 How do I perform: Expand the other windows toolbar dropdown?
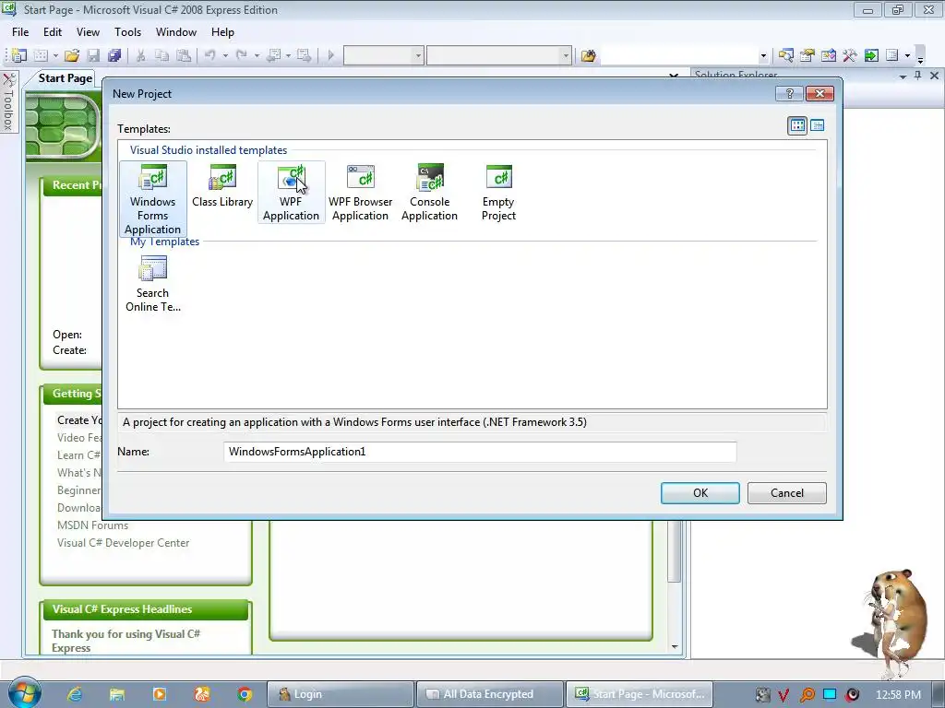907,55
